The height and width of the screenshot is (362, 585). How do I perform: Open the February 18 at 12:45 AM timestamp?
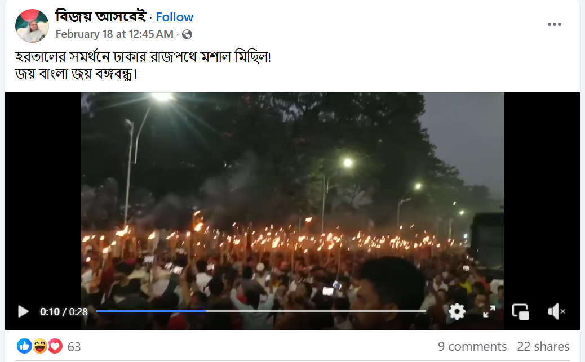tap(114, 34)
